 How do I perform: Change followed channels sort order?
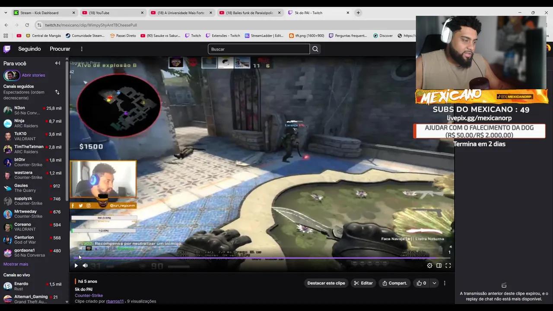click(x=57, y=92)
